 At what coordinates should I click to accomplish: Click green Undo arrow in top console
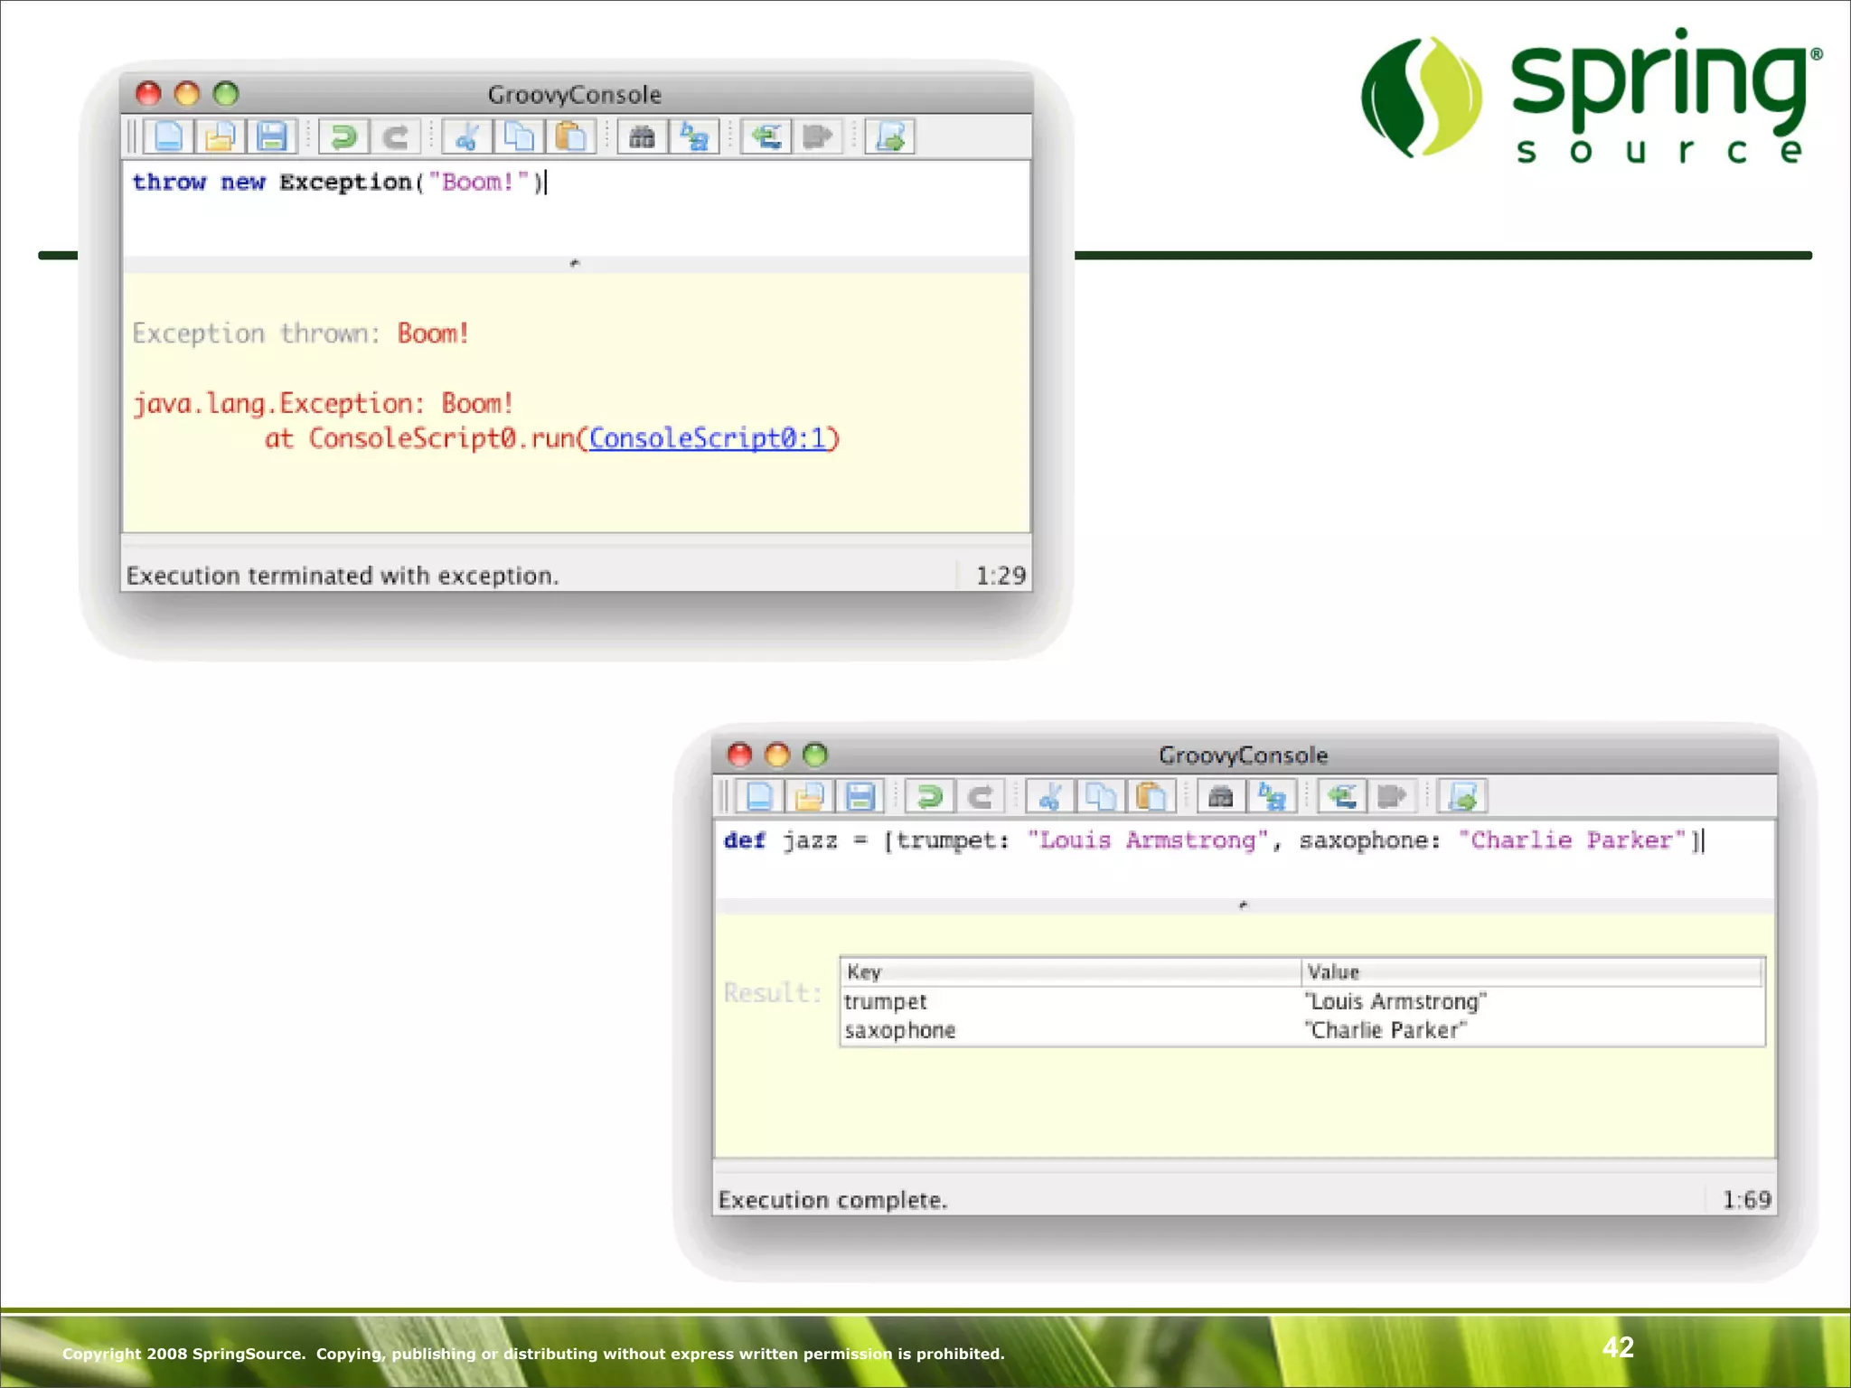pyautogui.click(x=343, y=137)
